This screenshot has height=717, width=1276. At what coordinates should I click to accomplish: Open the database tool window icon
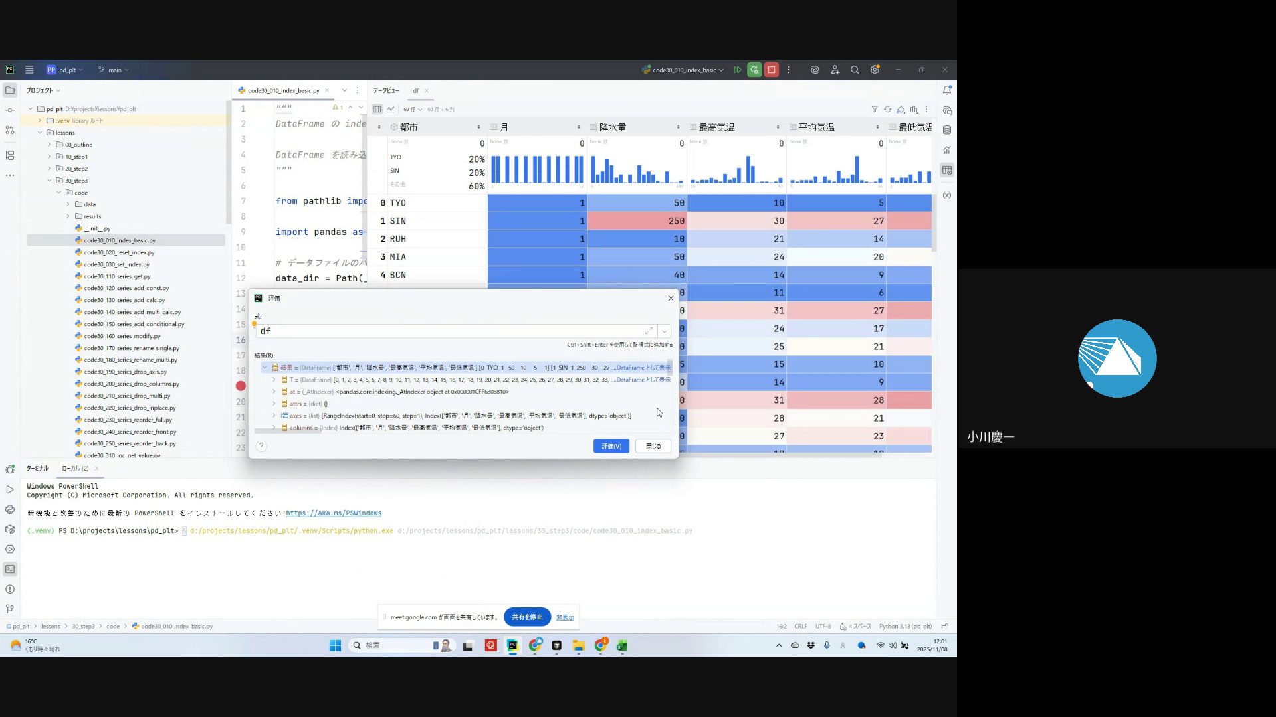click(947, 130)
